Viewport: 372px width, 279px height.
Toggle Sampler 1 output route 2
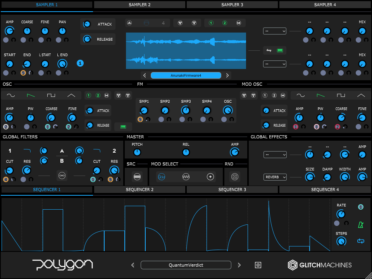(225, 23)
